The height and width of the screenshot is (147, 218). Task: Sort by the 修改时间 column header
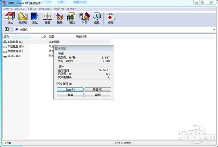click(x=93, y=37)
